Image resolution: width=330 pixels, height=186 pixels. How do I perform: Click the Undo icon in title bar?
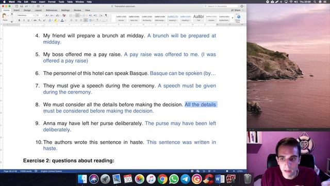pos(26,6)
